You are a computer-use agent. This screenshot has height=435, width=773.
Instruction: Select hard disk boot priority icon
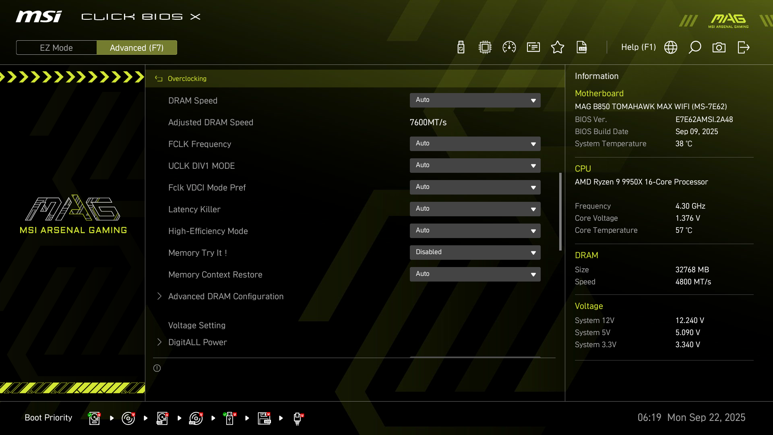point(94,418)
